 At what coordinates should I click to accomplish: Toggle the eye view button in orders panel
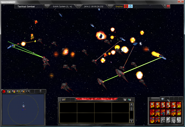pyautogui.click(x=163, y=99)
